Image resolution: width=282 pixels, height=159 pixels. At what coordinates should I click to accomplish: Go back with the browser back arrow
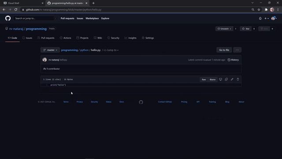[4, 10]
